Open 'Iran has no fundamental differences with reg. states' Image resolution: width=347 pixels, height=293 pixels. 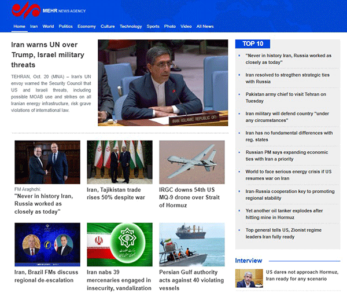[x=289, y=136]
